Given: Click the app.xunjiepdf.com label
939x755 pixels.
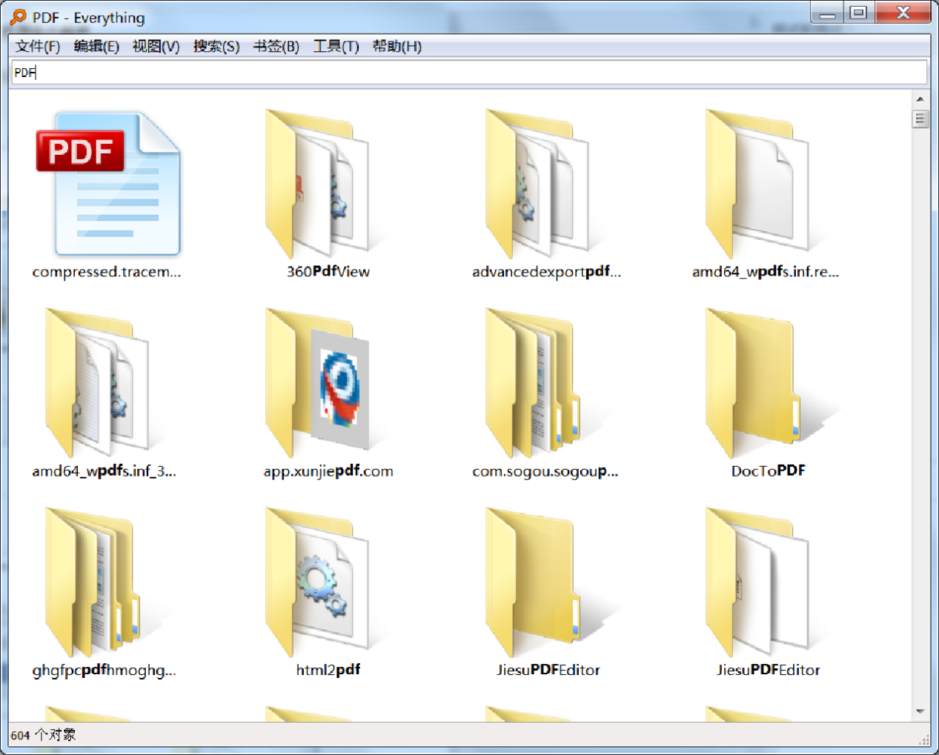Looking at the screenshot, I should point(328,471).
